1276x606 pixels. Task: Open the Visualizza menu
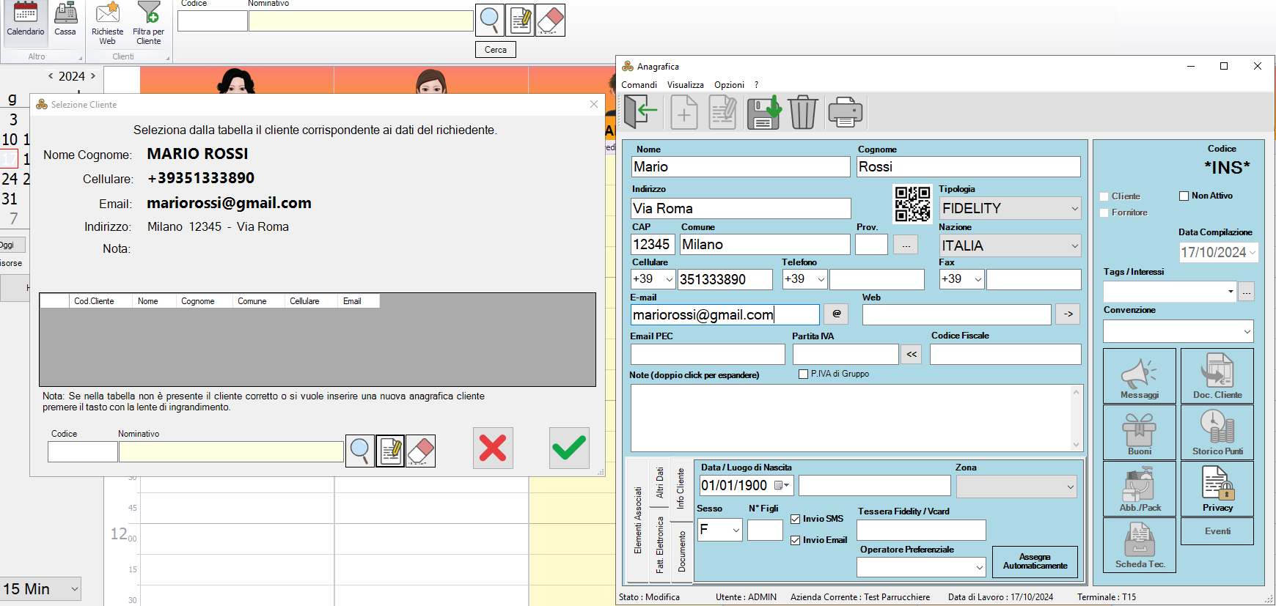click(685, 85)
